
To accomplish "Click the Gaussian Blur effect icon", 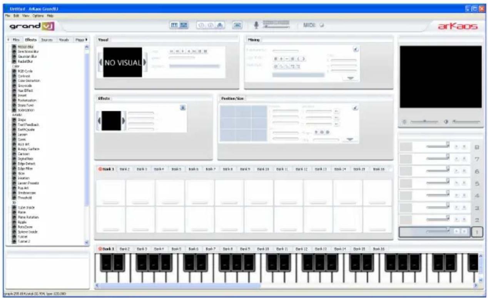I will pos(15,56).
